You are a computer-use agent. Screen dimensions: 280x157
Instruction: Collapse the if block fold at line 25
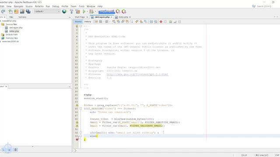pos(80,109)
